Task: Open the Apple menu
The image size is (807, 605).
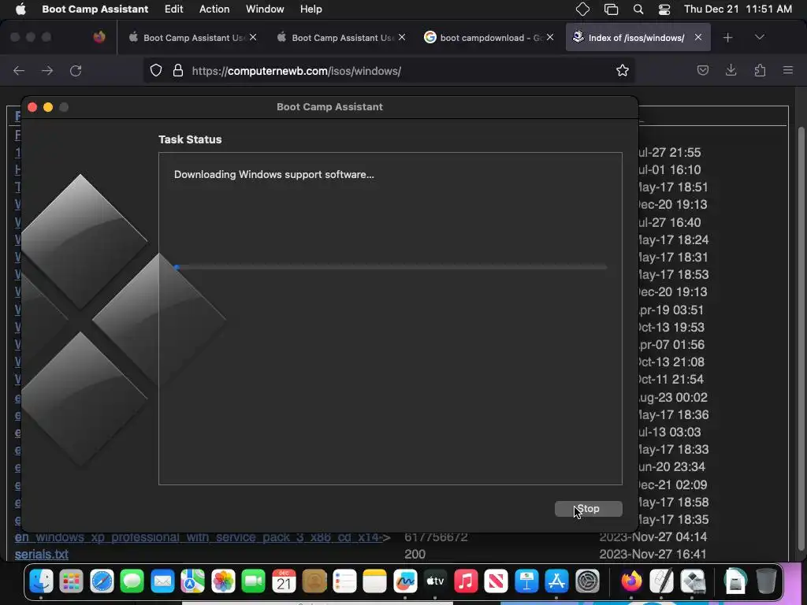Action: tap(20, 9)
